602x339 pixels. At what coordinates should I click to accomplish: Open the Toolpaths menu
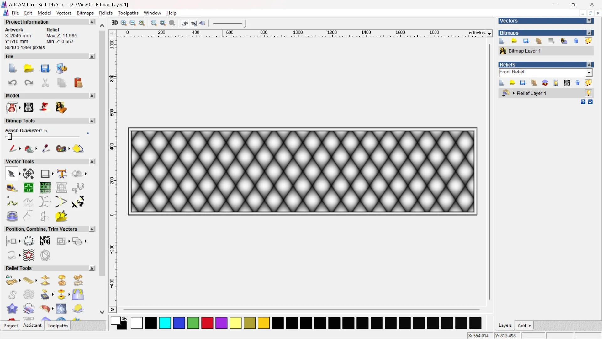point(128,13)
